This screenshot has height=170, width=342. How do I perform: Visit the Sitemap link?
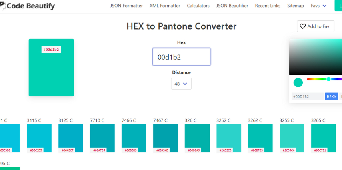click(295, 6)
